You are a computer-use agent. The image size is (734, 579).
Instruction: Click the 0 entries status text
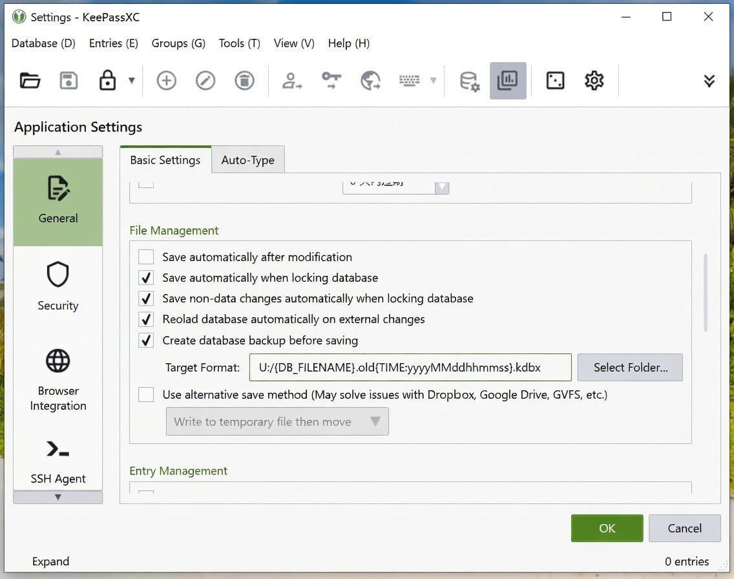click(687, 561)
